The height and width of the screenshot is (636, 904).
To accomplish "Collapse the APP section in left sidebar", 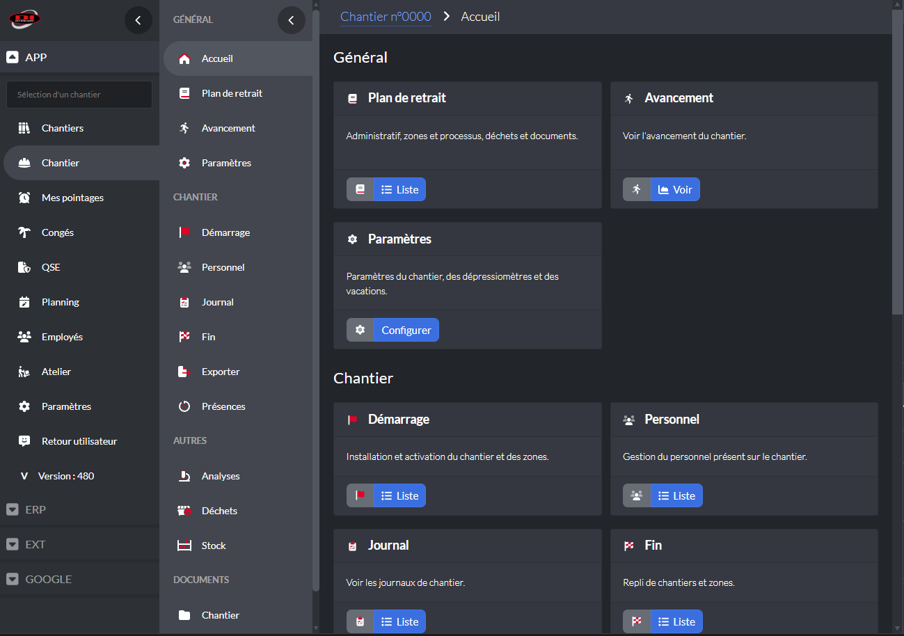I will [x=13, y=57].
